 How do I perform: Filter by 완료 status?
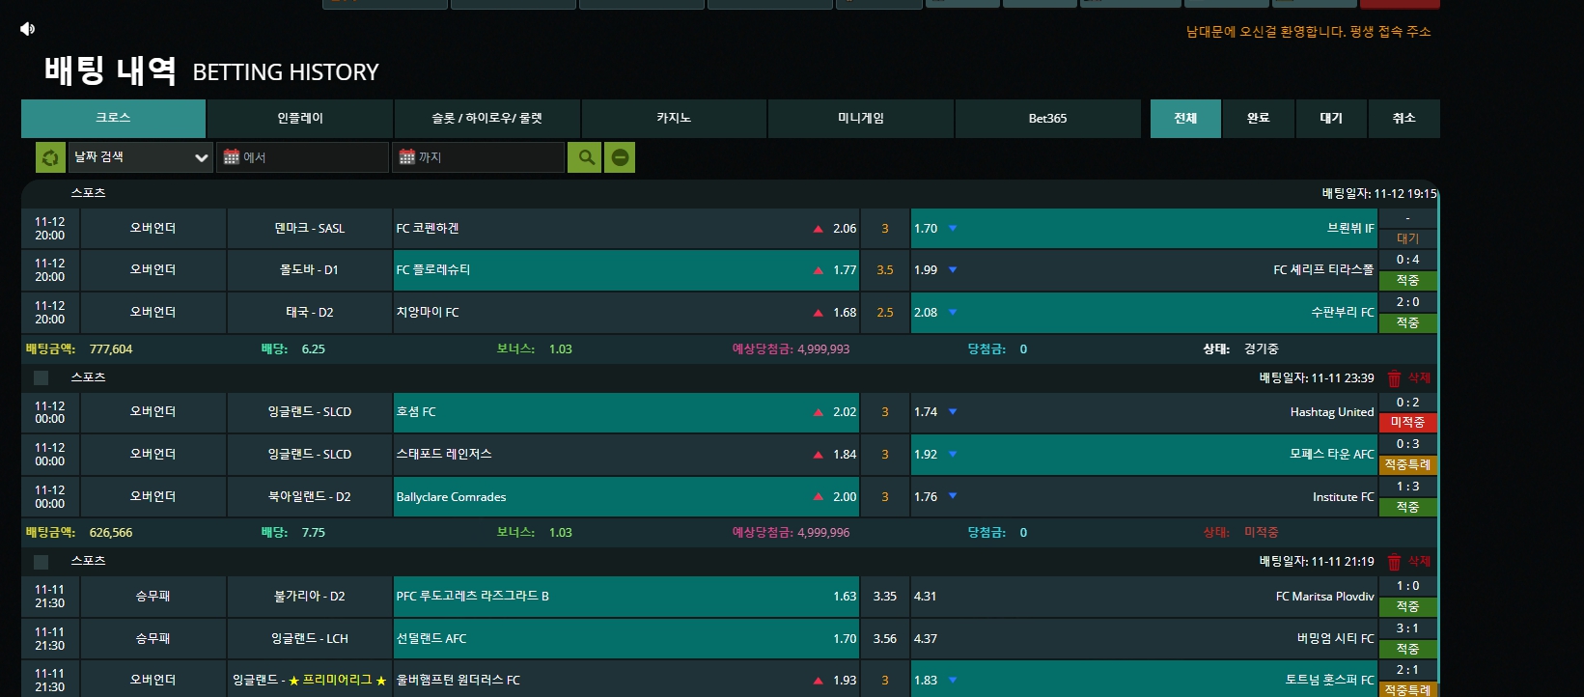[1258, 119]
